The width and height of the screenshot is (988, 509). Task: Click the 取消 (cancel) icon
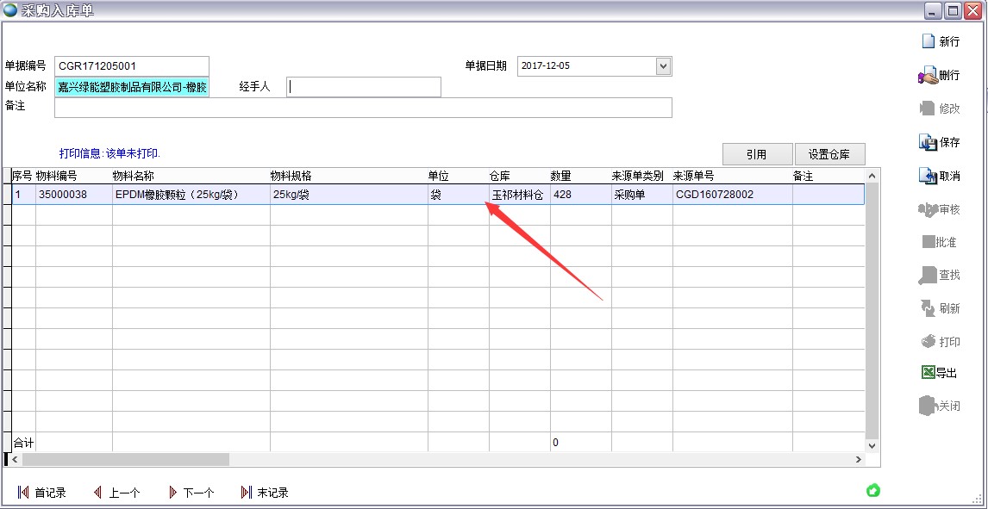pos(929,176)
